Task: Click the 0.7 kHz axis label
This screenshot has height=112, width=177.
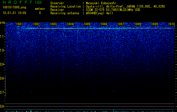Action: pos(2,92)
